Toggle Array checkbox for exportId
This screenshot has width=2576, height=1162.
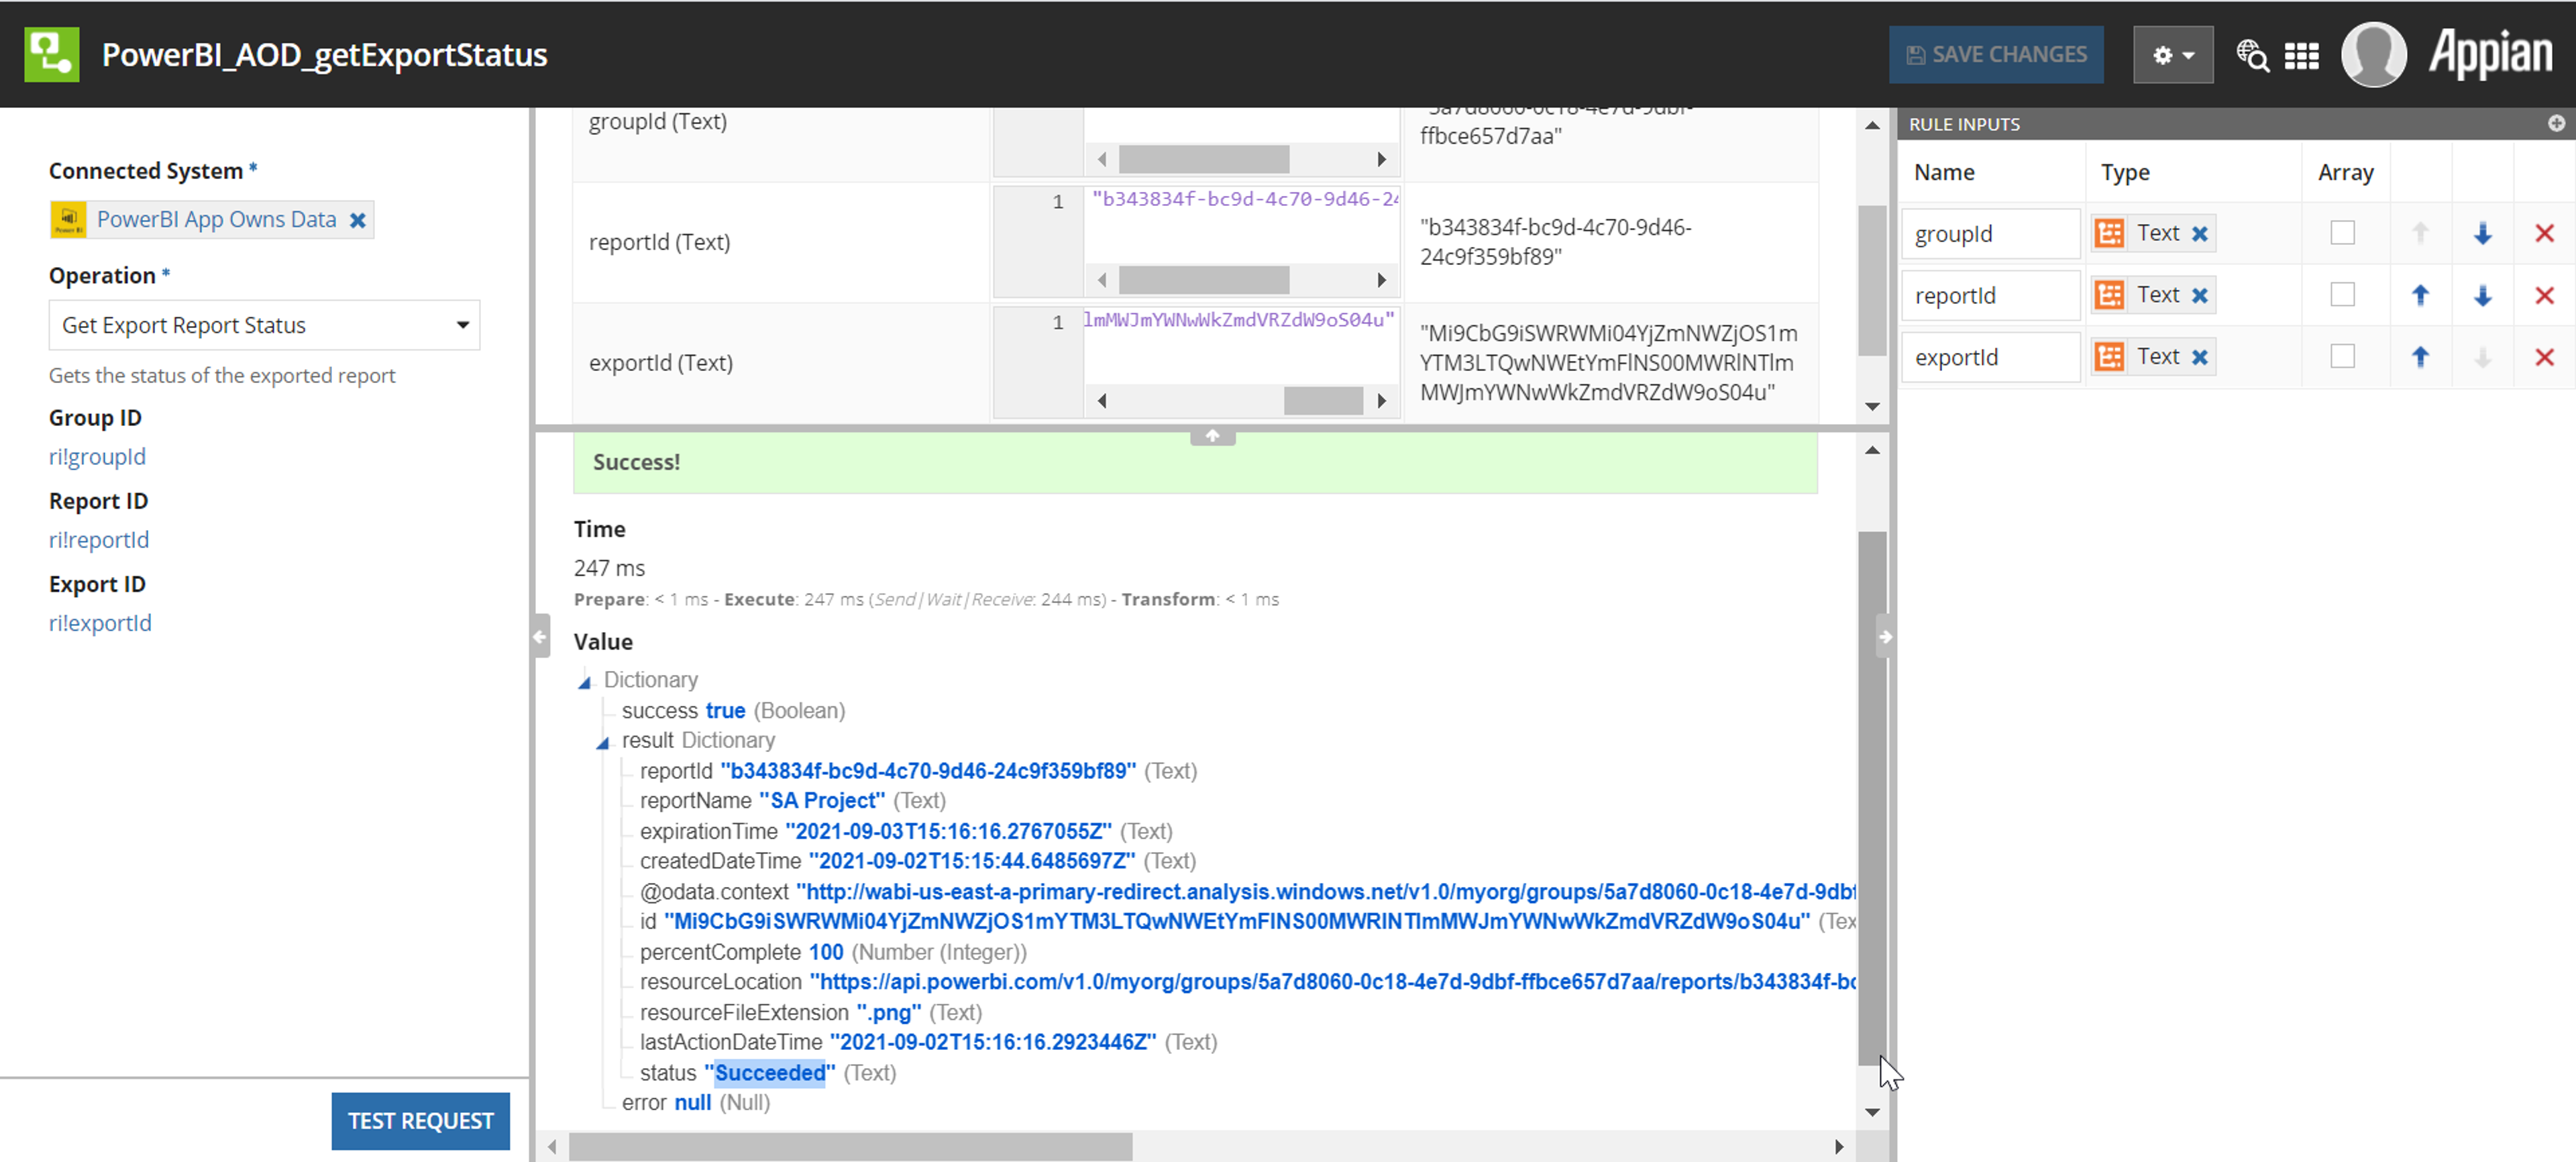coord(2342,356)
